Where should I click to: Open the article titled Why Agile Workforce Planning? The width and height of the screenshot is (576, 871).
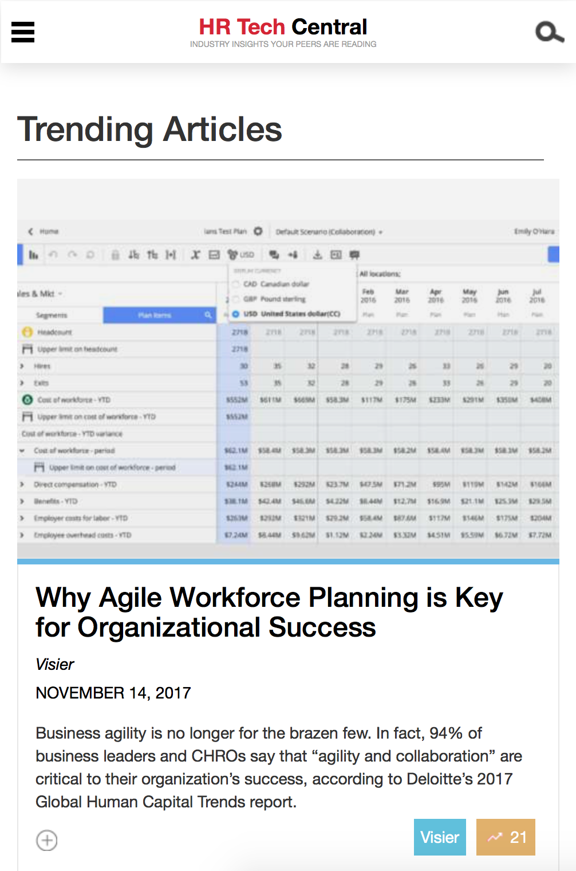point(269,612)
